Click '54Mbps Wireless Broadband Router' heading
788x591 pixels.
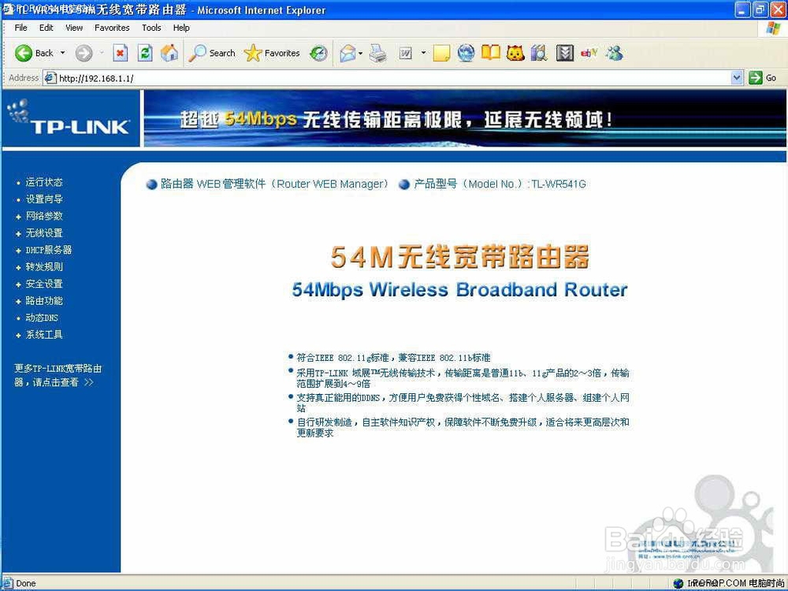click(460, 290)
